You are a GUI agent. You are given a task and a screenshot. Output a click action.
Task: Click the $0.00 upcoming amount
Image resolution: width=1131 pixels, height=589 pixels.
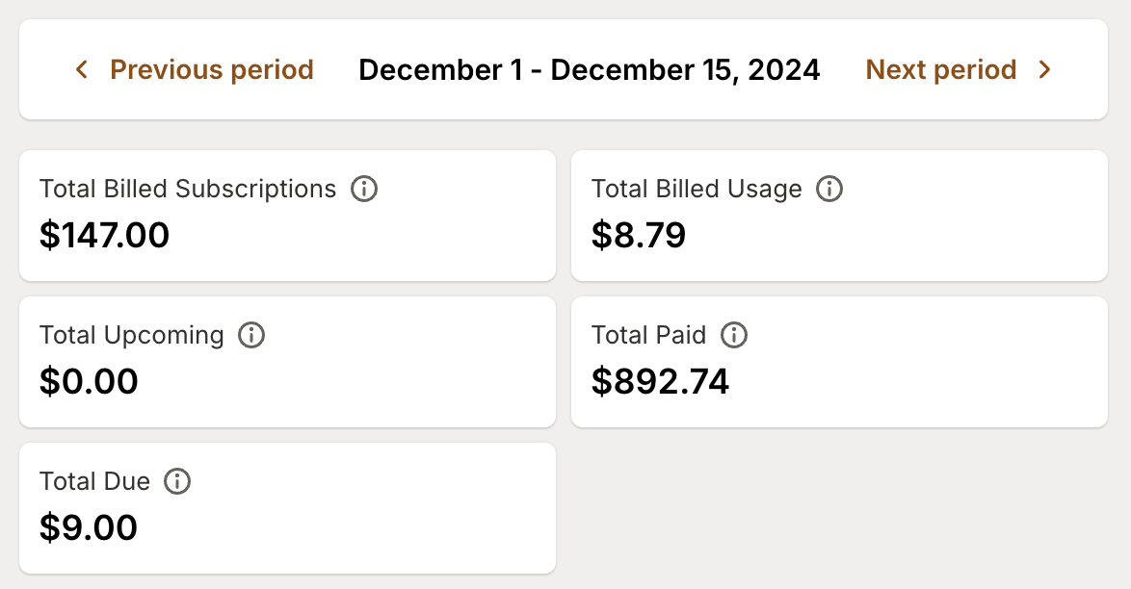coord(89,381)
